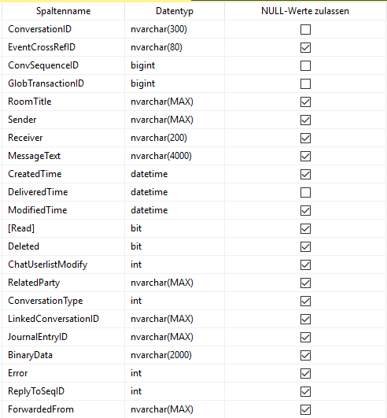Click the NULL-Werte zulassen header
Image resolution: width=387 pixels, height=418 pixels.
point(305,11)
